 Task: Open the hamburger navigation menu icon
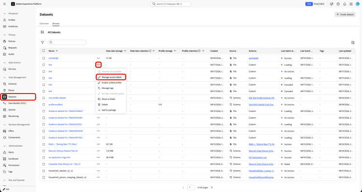4,4
